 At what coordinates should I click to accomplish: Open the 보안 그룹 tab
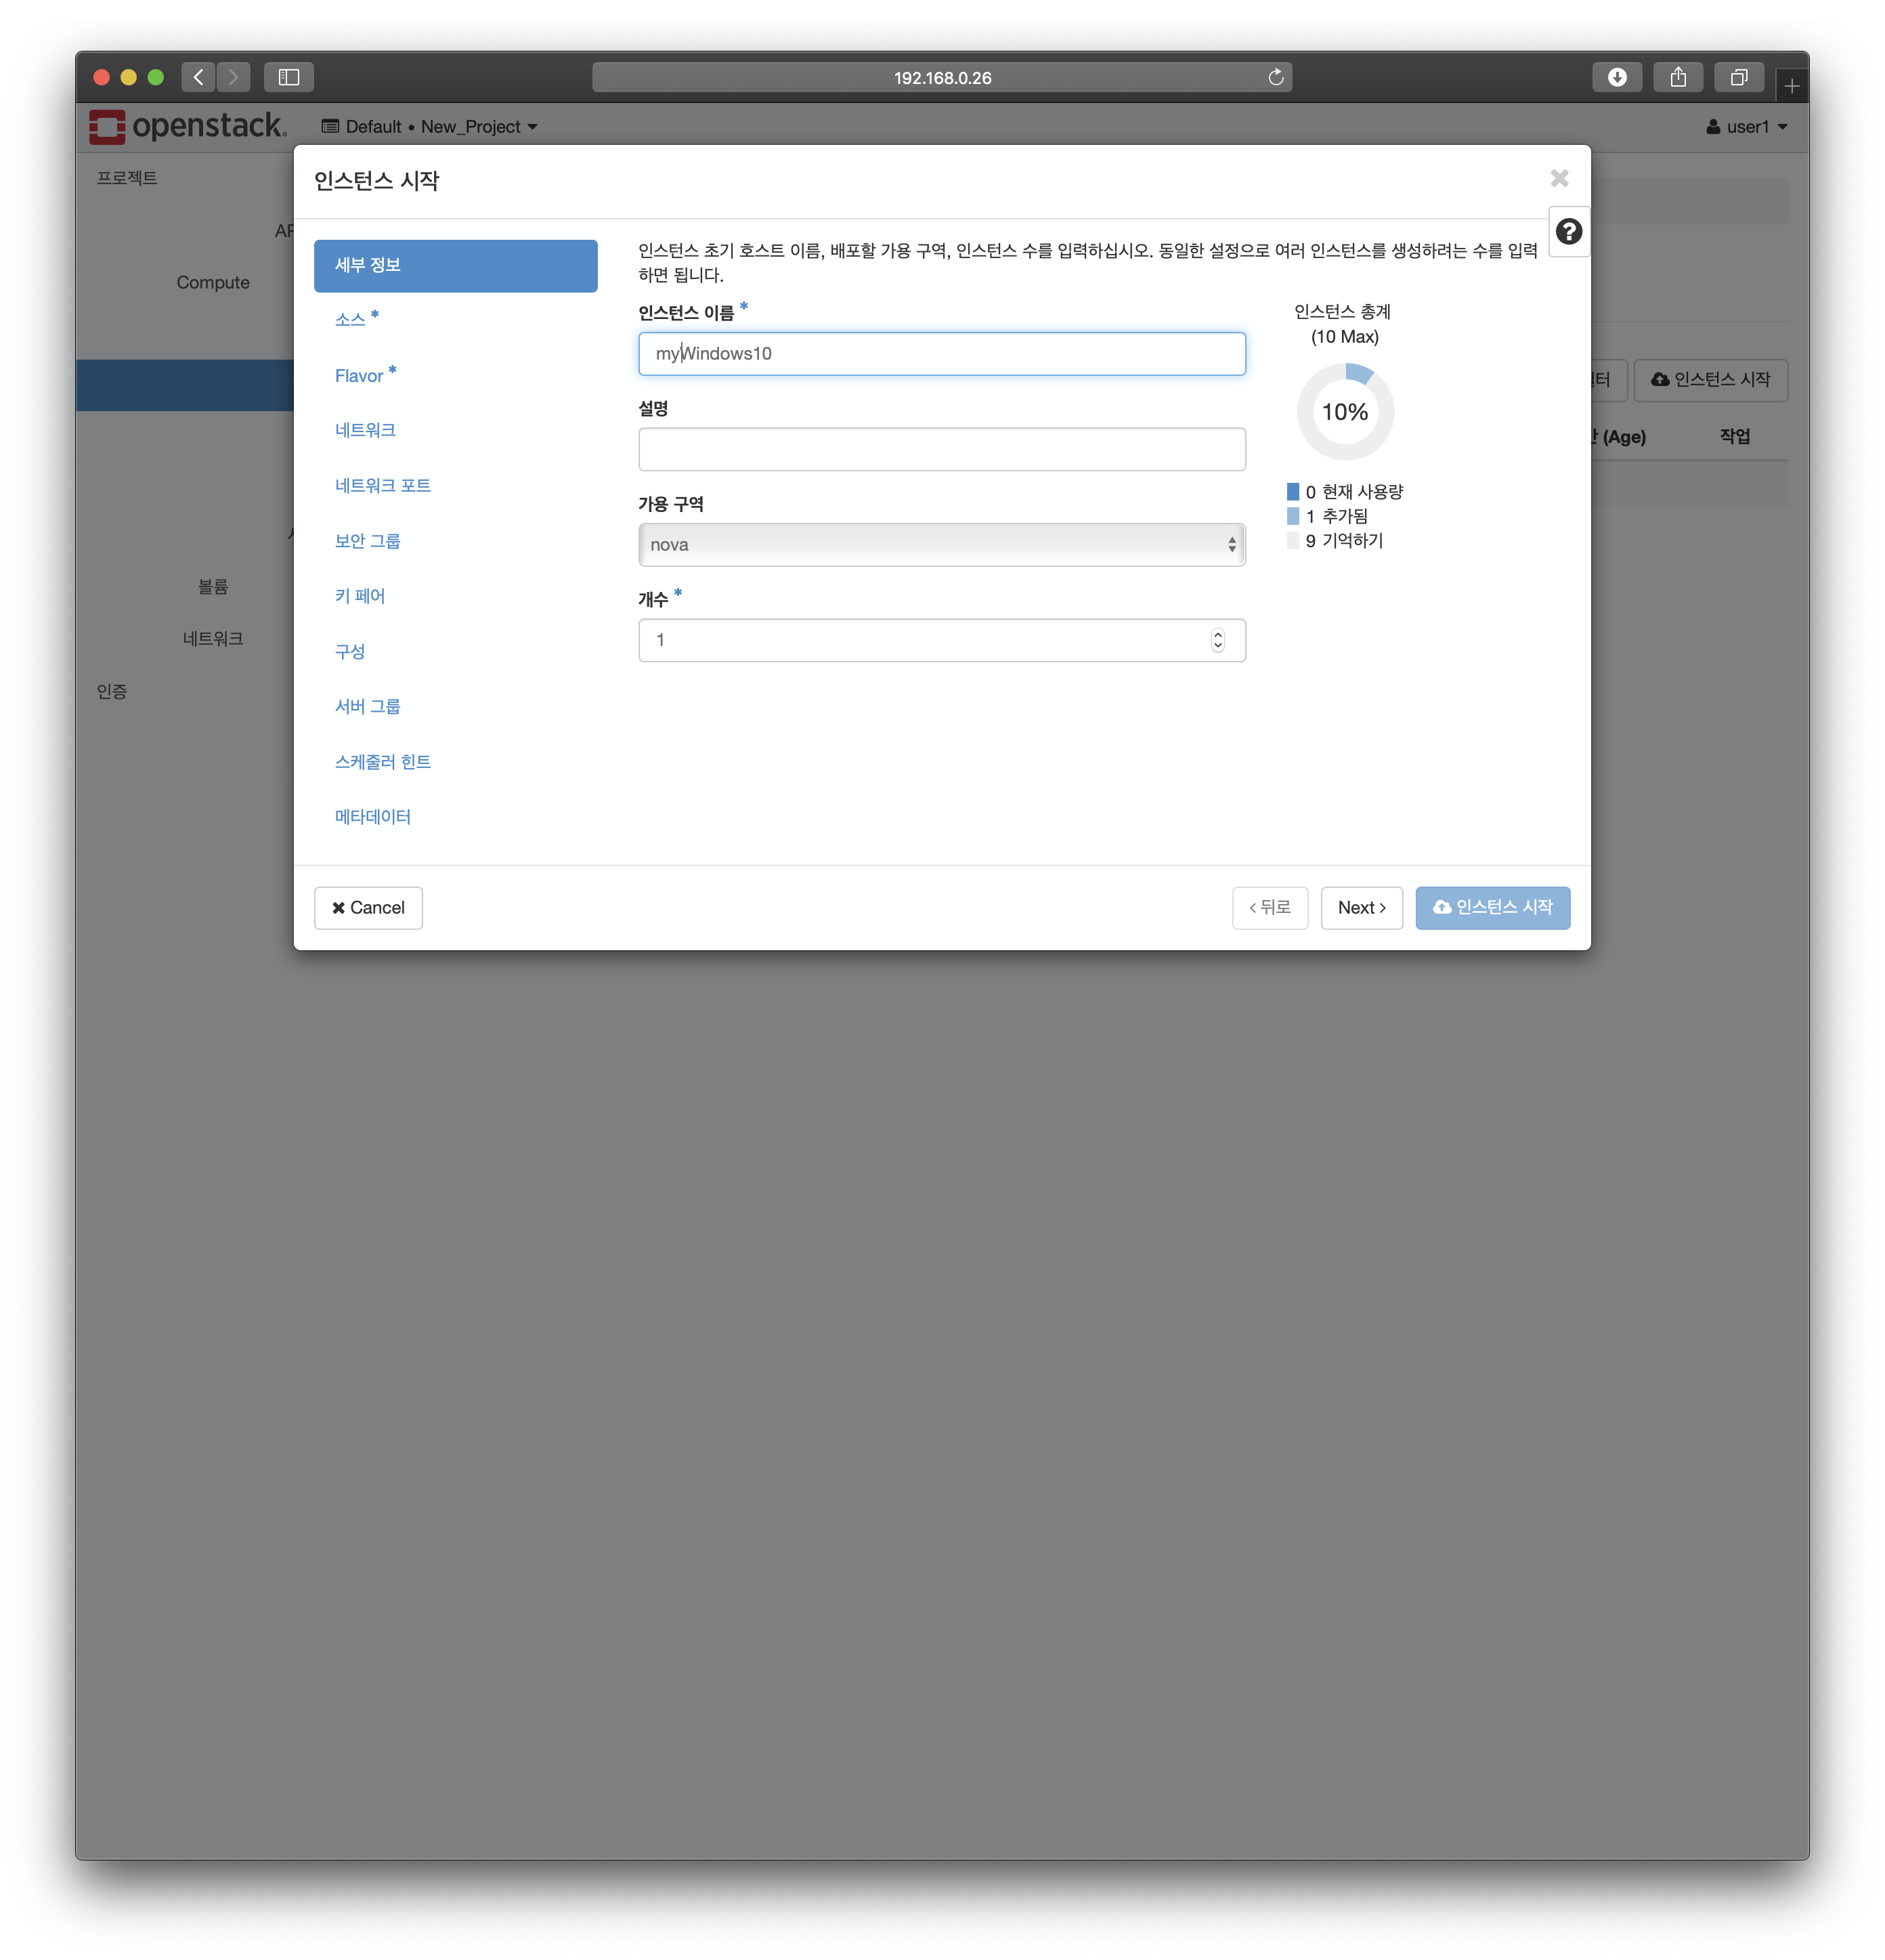click(368, 541)
